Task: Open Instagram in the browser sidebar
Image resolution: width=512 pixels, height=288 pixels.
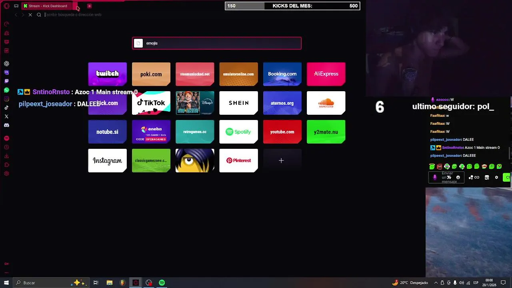Action: 6,99
